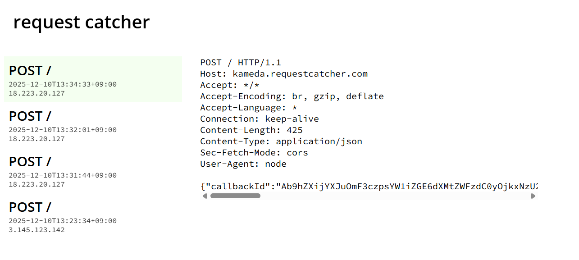The height and width of the screenshot is (260, 579).
Task: Select the POST request from 13:34:33
Action: coord(92,79)
